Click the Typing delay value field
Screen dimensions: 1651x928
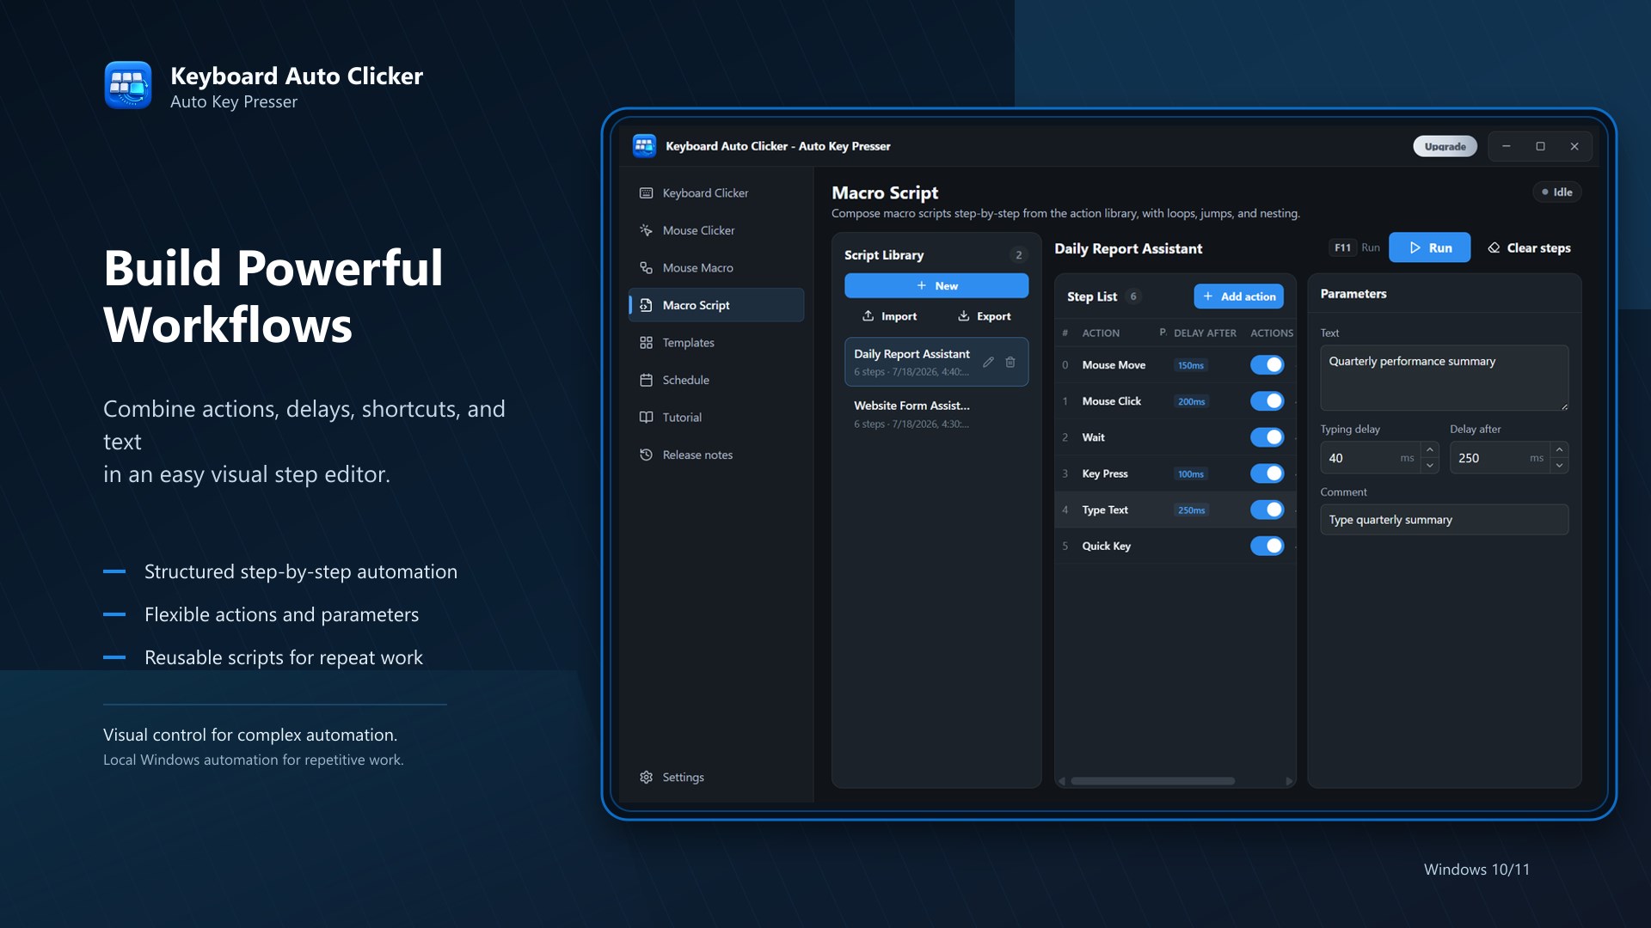(1370, 458)
